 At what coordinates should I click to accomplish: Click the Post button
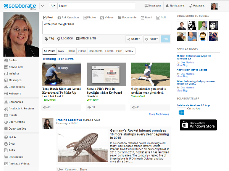[166, 39]
